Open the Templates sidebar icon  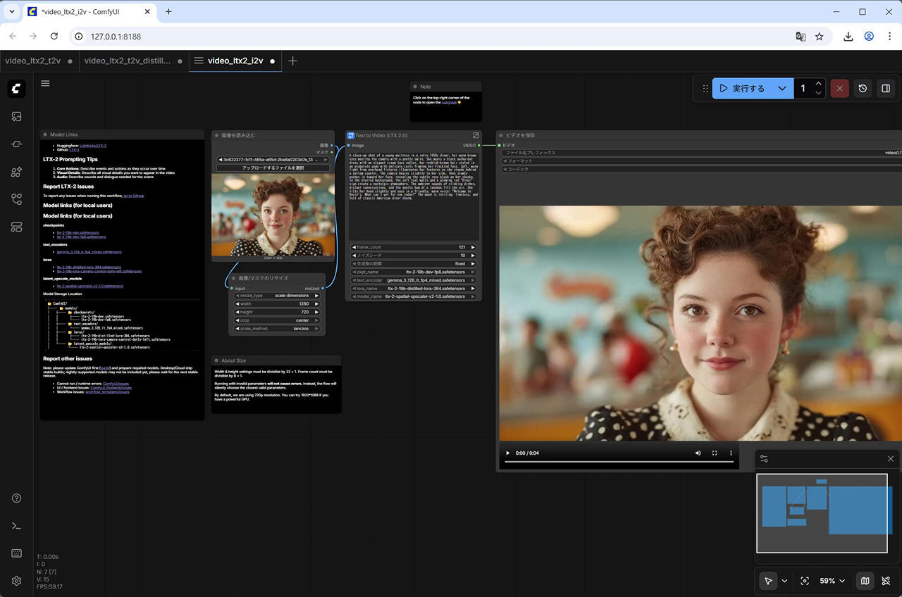click(16, 227)
